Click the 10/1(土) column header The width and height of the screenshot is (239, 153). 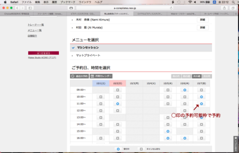tap(101, 83)
